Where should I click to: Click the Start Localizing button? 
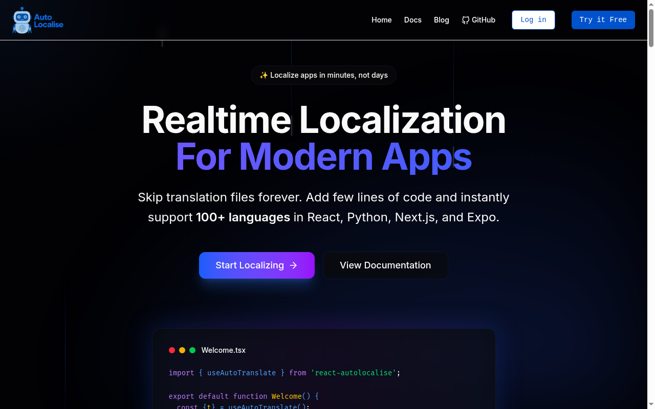[x=257, y=265]
